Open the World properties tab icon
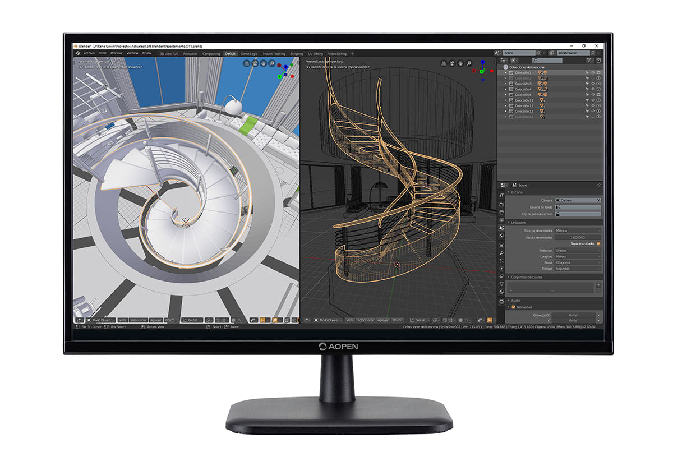This screenshot has height=452, width=673. coord(502,236)
